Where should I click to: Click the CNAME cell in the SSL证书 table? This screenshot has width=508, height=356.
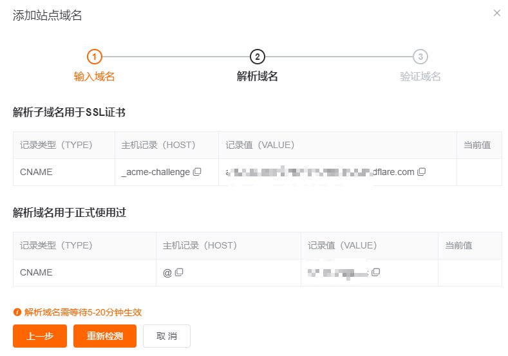[x=36, y=172]
